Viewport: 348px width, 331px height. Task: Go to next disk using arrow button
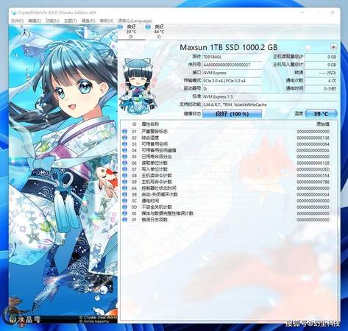coord(333,46)
